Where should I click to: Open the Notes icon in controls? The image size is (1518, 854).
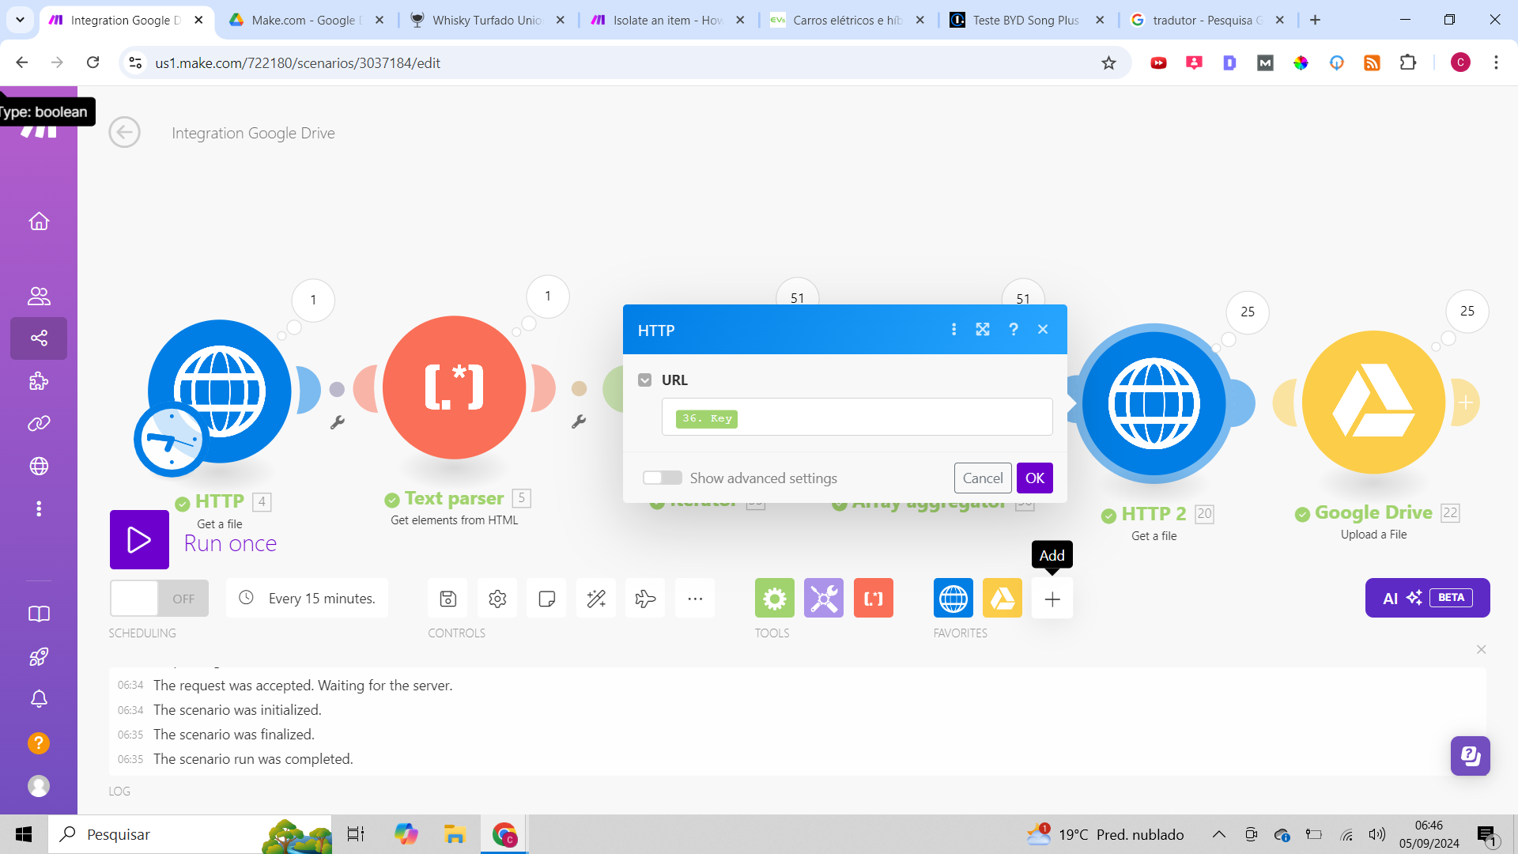click(546, 599)
